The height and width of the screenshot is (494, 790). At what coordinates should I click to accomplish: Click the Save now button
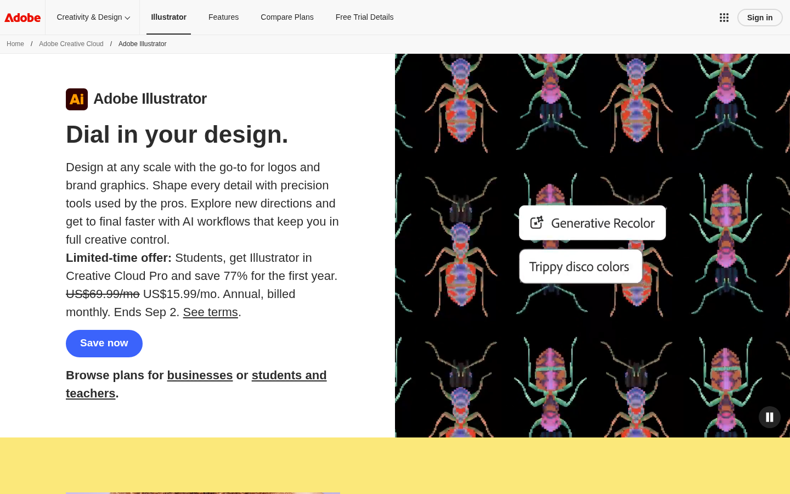(x=104, y=344)
